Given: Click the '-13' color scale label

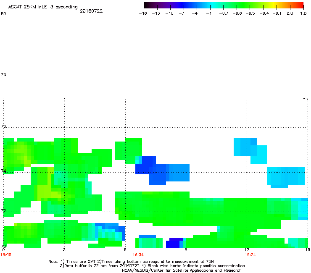Looking at the screenshot, I should click(156, 13).
